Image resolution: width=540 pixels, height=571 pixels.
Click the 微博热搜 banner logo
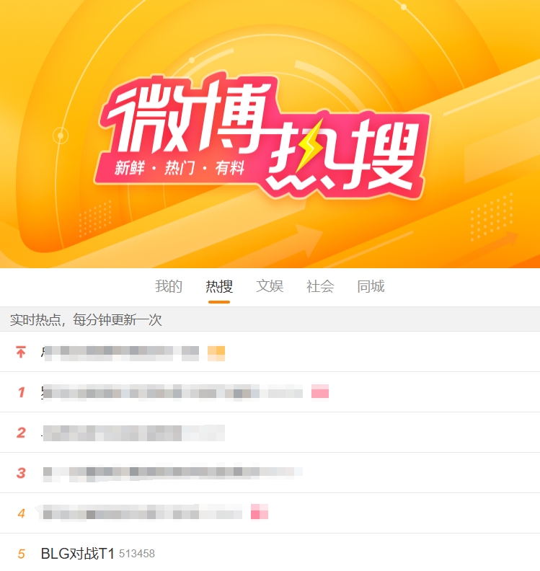[262, 136]
